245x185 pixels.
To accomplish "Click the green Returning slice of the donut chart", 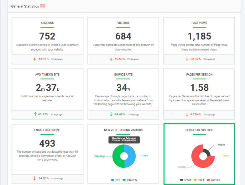I will pyautogui.click(x=117, y=156).
